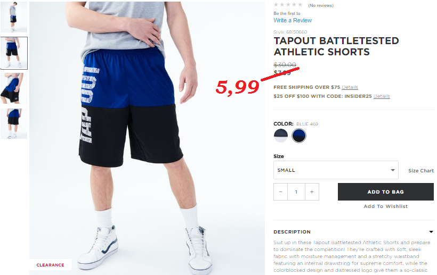437x275 pixels.
Task: Click the Clearance badge on the image
Action: pos(51,265)
